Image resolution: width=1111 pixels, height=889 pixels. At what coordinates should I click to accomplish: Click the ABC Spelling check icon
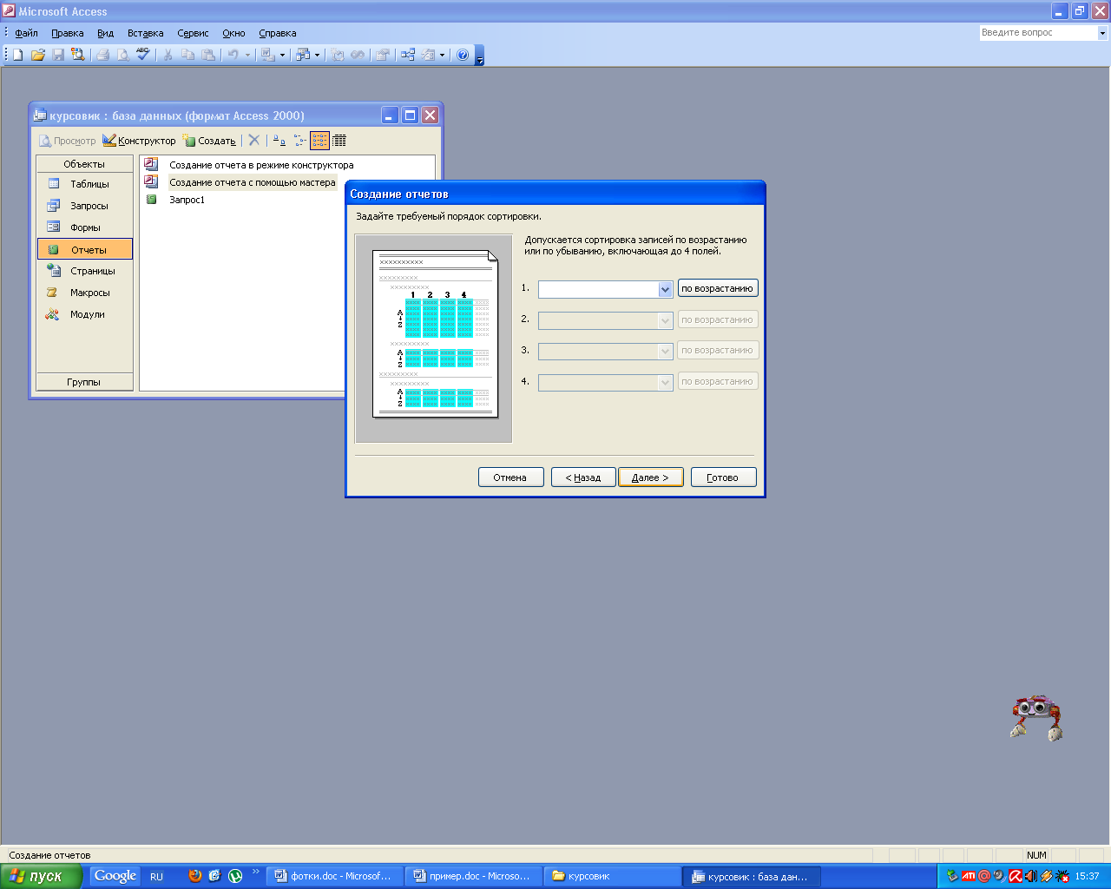pyautogui.click(x=143, y=55)
